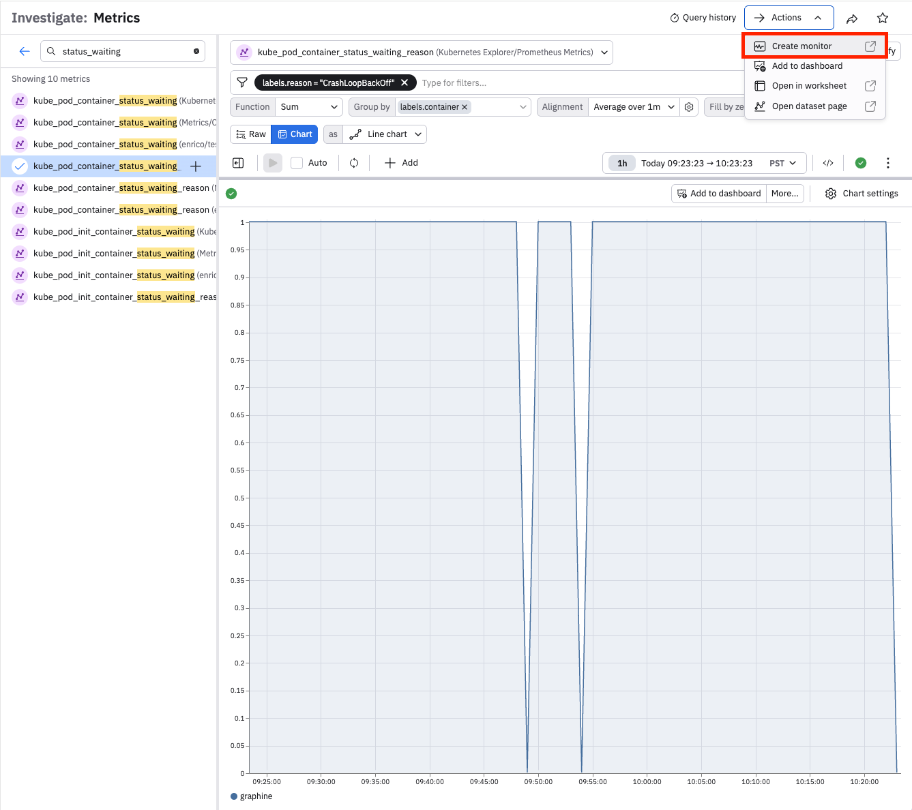Screen dimensions: 912x810
Task: Open Chart settings
Action: 862,194
